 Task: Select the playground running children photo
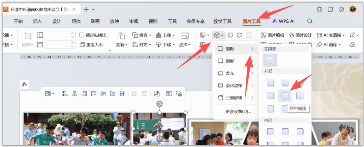77,129
